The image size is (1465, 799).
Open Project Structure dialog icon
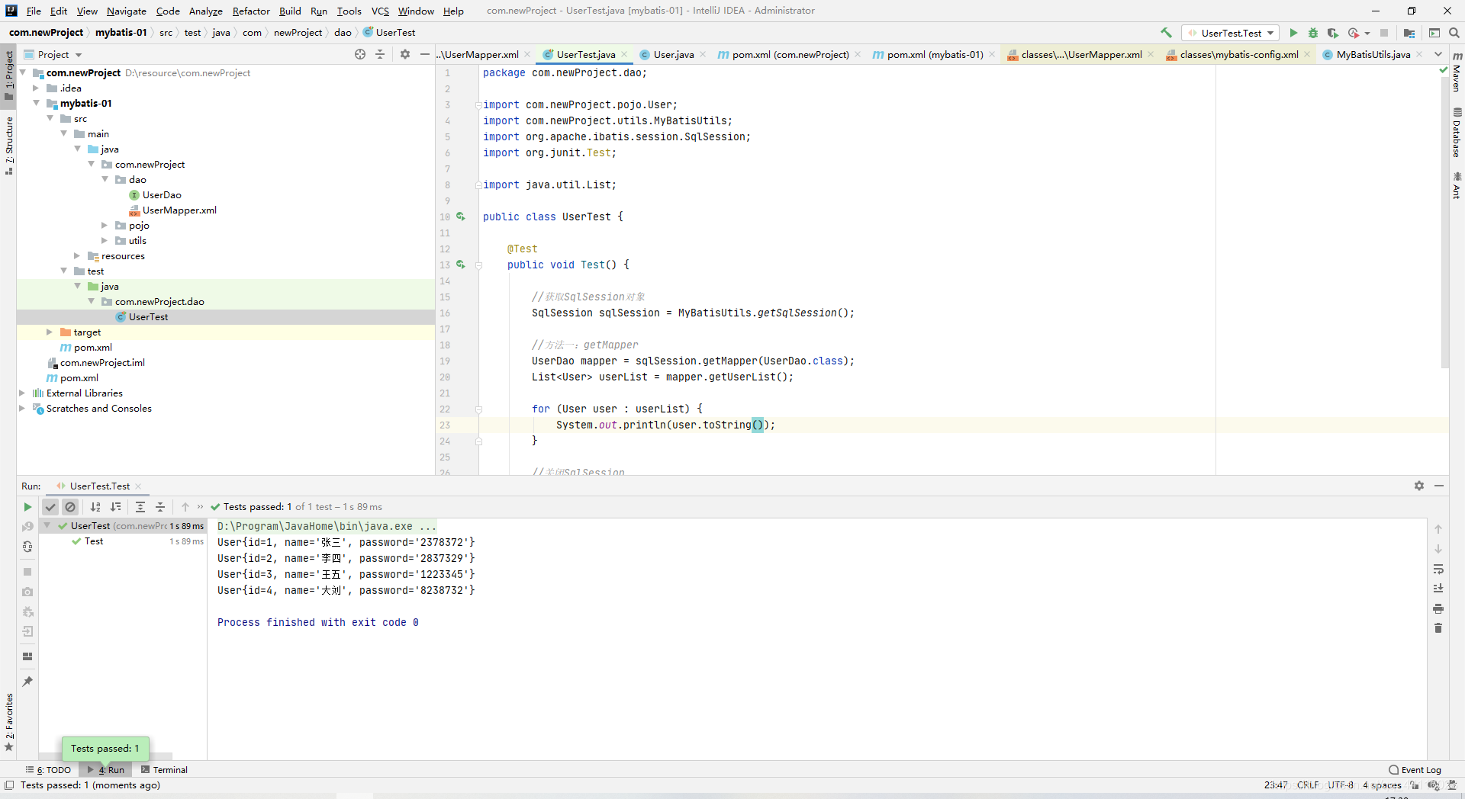(x=1409, y=33)
